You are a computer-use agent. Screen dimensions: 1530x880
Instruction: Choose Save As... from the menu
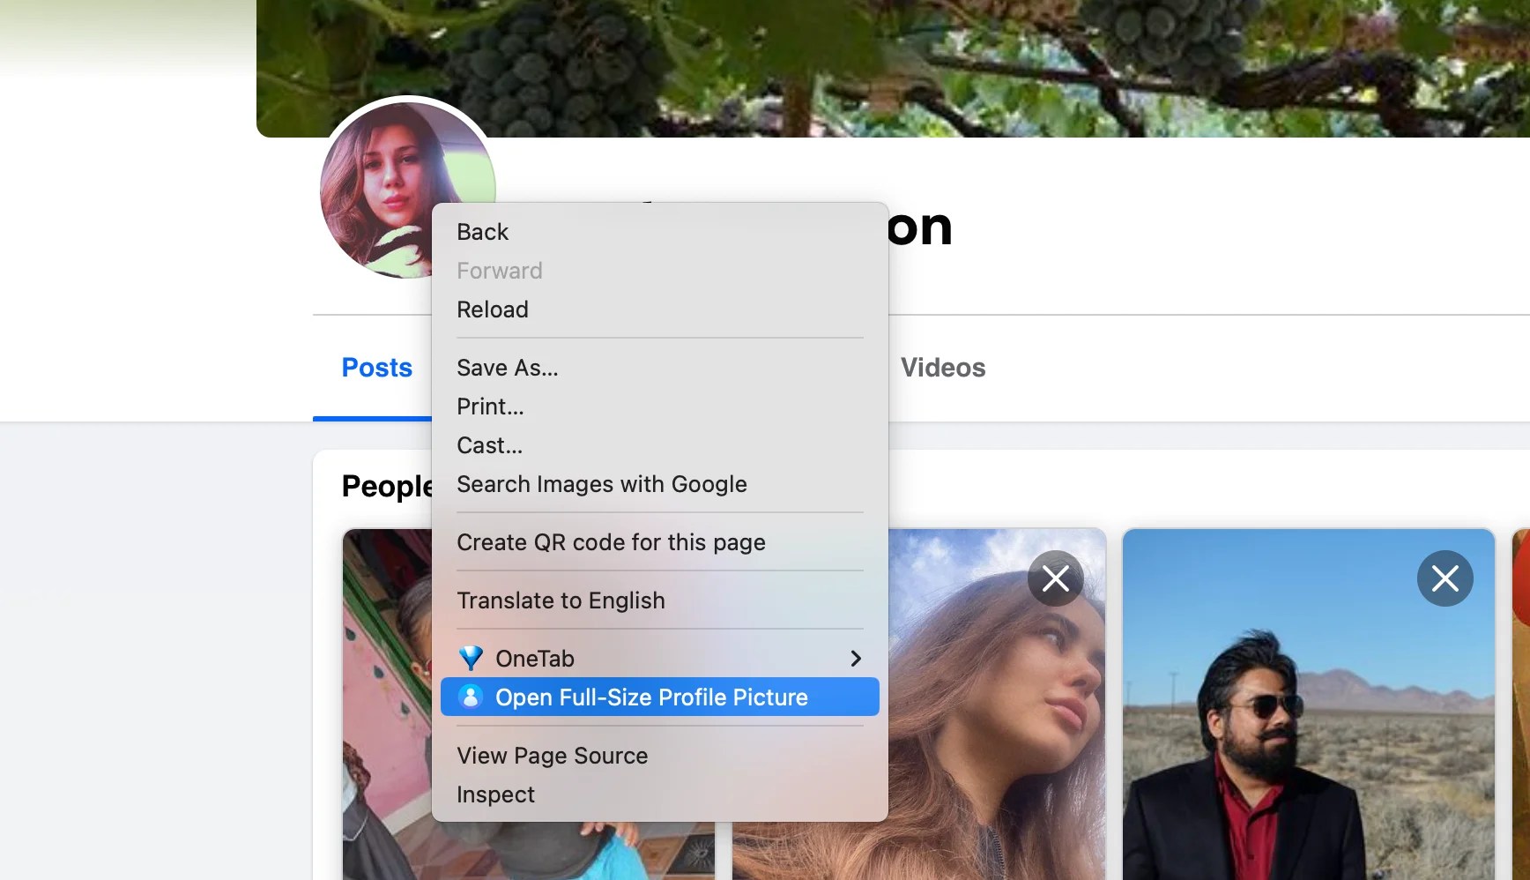(507, 368)
